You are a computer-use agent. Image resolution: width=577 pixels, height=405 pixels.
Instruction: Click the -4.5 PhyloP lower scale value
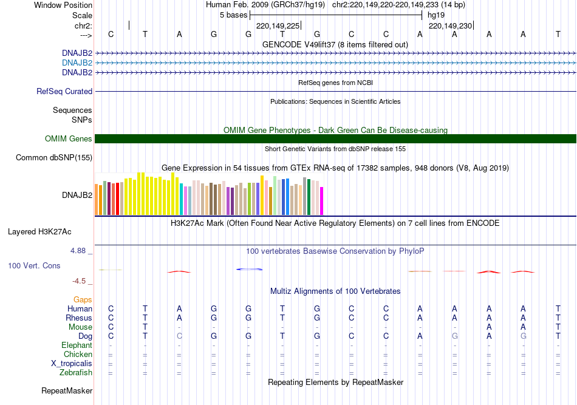click(x=79, y=281)
